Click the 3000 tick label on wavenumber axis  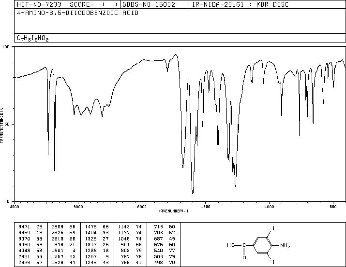(78, 207)
